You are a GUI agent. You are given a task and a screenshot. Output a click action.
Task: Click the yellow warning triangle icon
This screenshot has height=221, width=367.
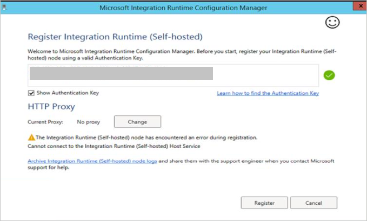tap(31, 137)
